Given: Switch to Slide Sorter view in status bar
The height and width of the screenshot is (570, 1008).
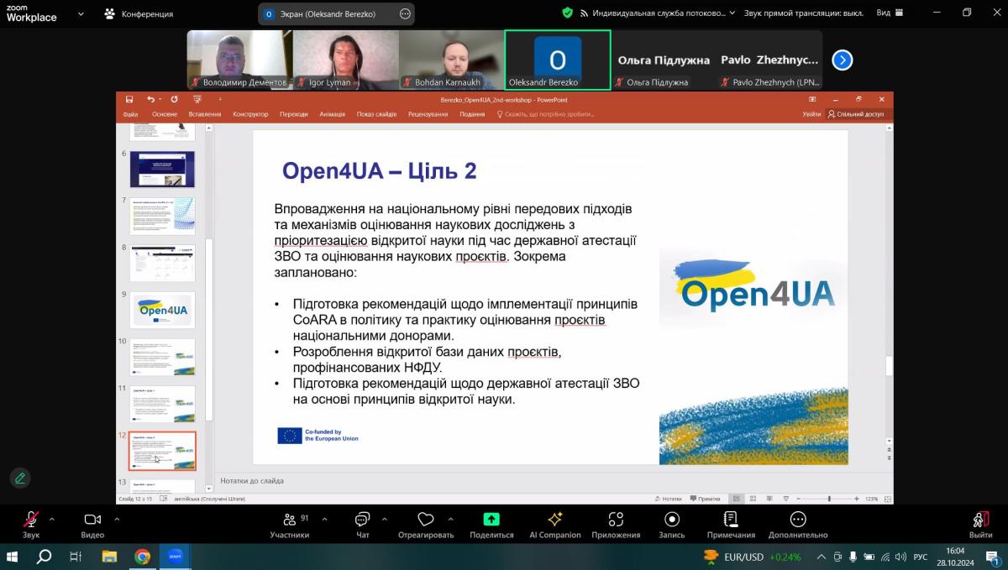Looking at the screenshot, I should (x=751, y=499).
